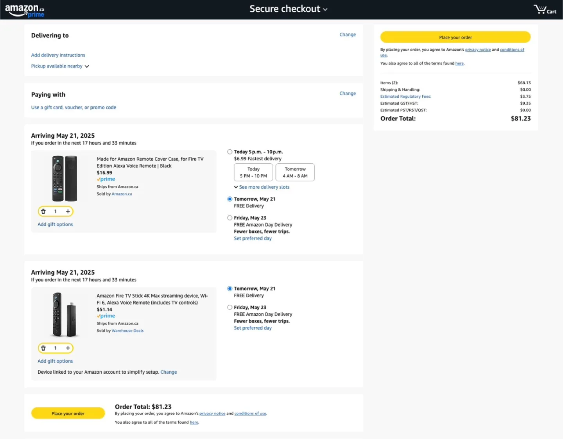Increase Fire TV Stick quantity with plus

click(x=68, y=348)
